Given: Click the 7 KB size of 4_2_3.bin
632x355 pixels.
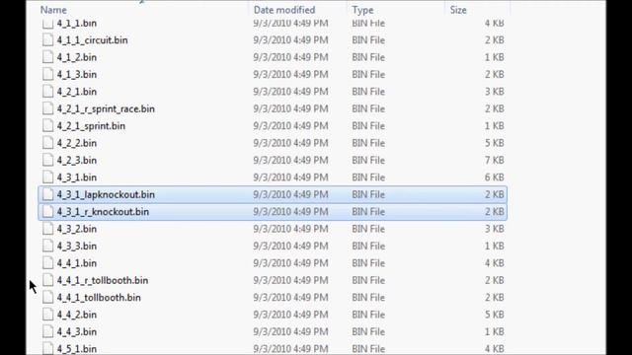Looking at the screenshot, I should [494, 160].
